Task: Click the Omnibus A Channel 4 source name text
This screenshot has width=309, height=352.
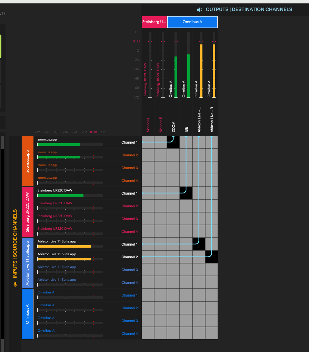Action: [46, 330]
